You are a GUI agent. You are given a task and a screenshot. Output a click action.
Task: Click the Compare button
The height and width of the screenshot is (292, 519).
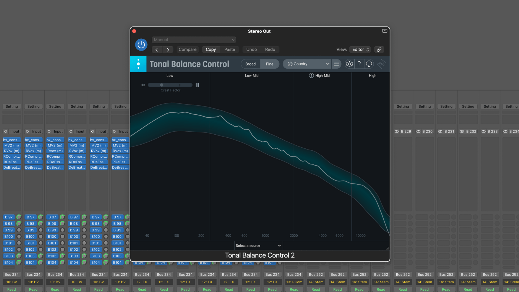(x=188, y=49)
